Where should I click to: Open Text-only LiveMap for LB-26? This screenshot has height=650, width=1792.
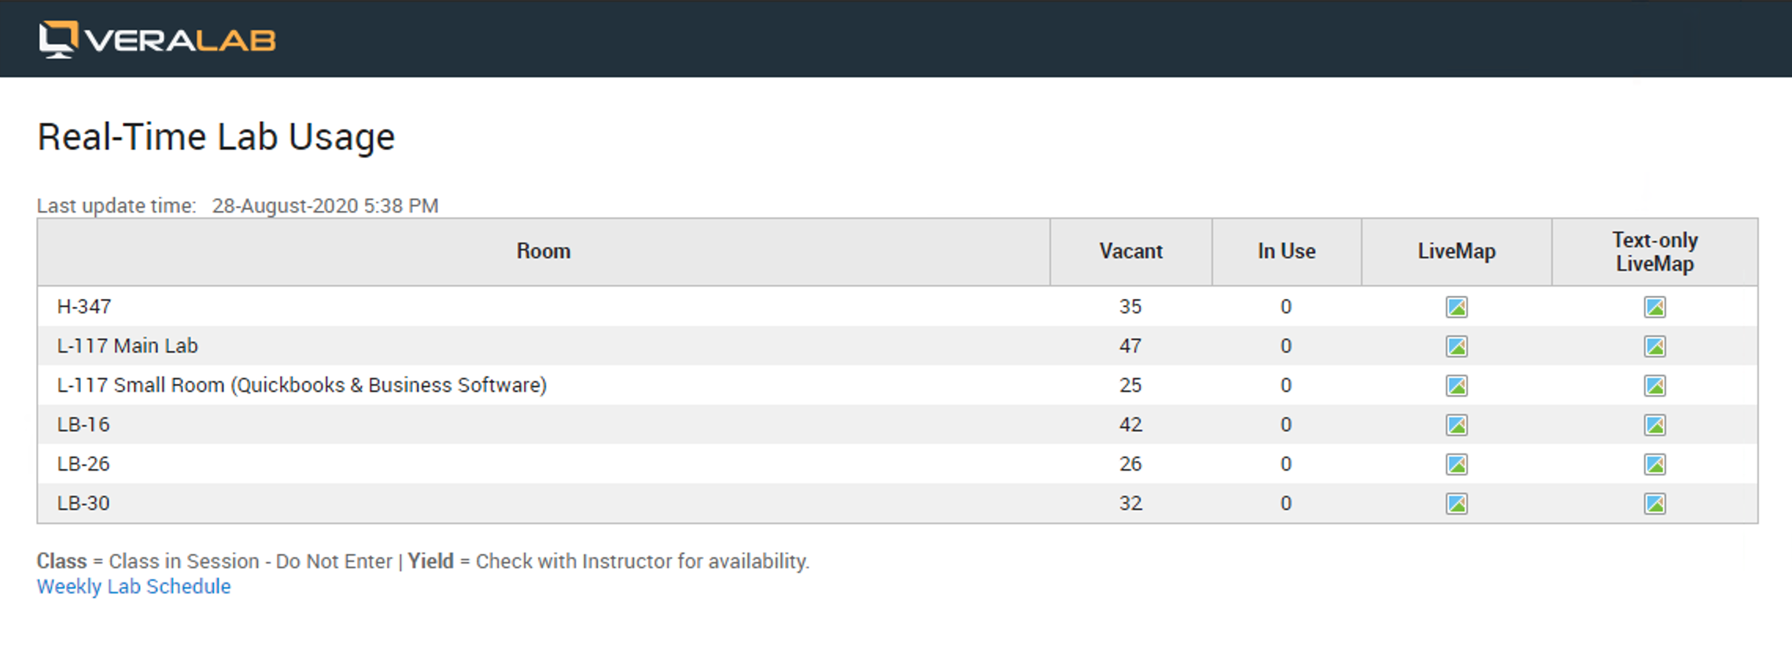tap(1654, 464)
